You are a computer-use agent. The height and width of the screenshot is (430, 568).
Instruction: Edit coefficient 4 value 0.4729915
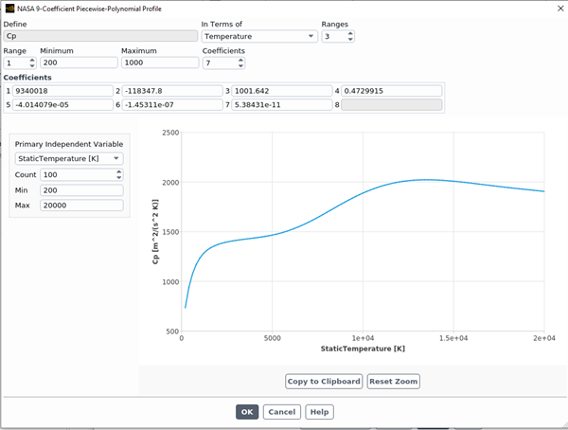[x=392, y=91]
